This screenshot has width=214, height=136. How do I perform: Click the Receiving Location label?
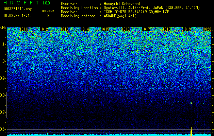coord(79,8)
